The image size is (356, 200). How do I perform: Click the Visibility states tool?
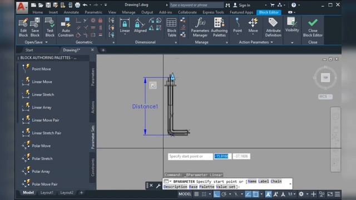coord(292,25)
